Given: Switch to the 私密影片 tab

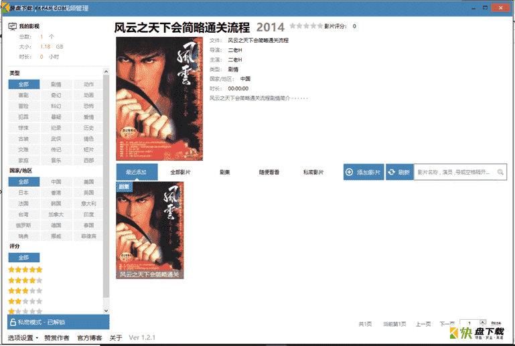Looking at the screenshot, I should 313,172.
